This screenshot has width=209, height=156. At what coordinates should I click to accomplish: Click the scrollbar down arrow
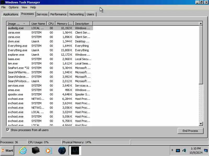tap(201, 124)
